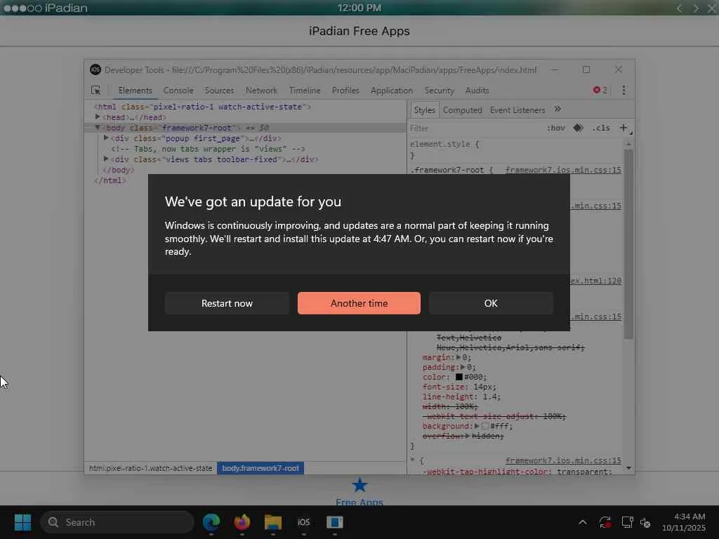This screenshot has width=719, height=539.
Task: Open the Application tab
Action: pos(391,91)
